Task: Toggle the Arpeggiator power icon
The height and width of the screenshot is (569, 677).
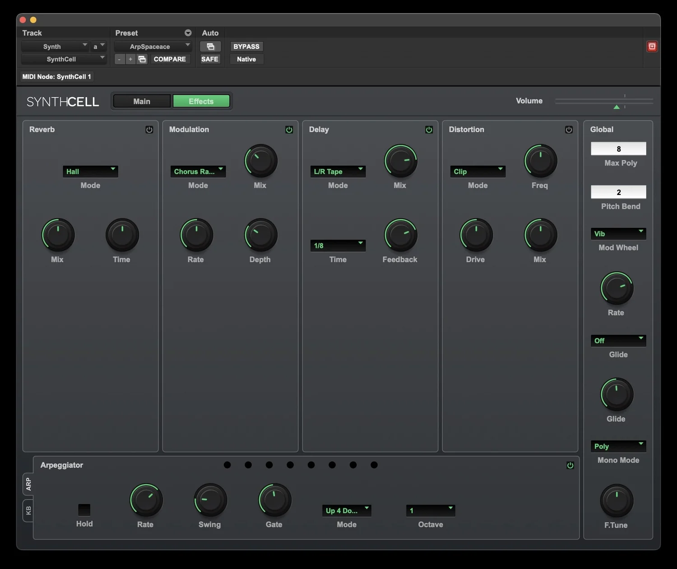Action: point(570,465)
